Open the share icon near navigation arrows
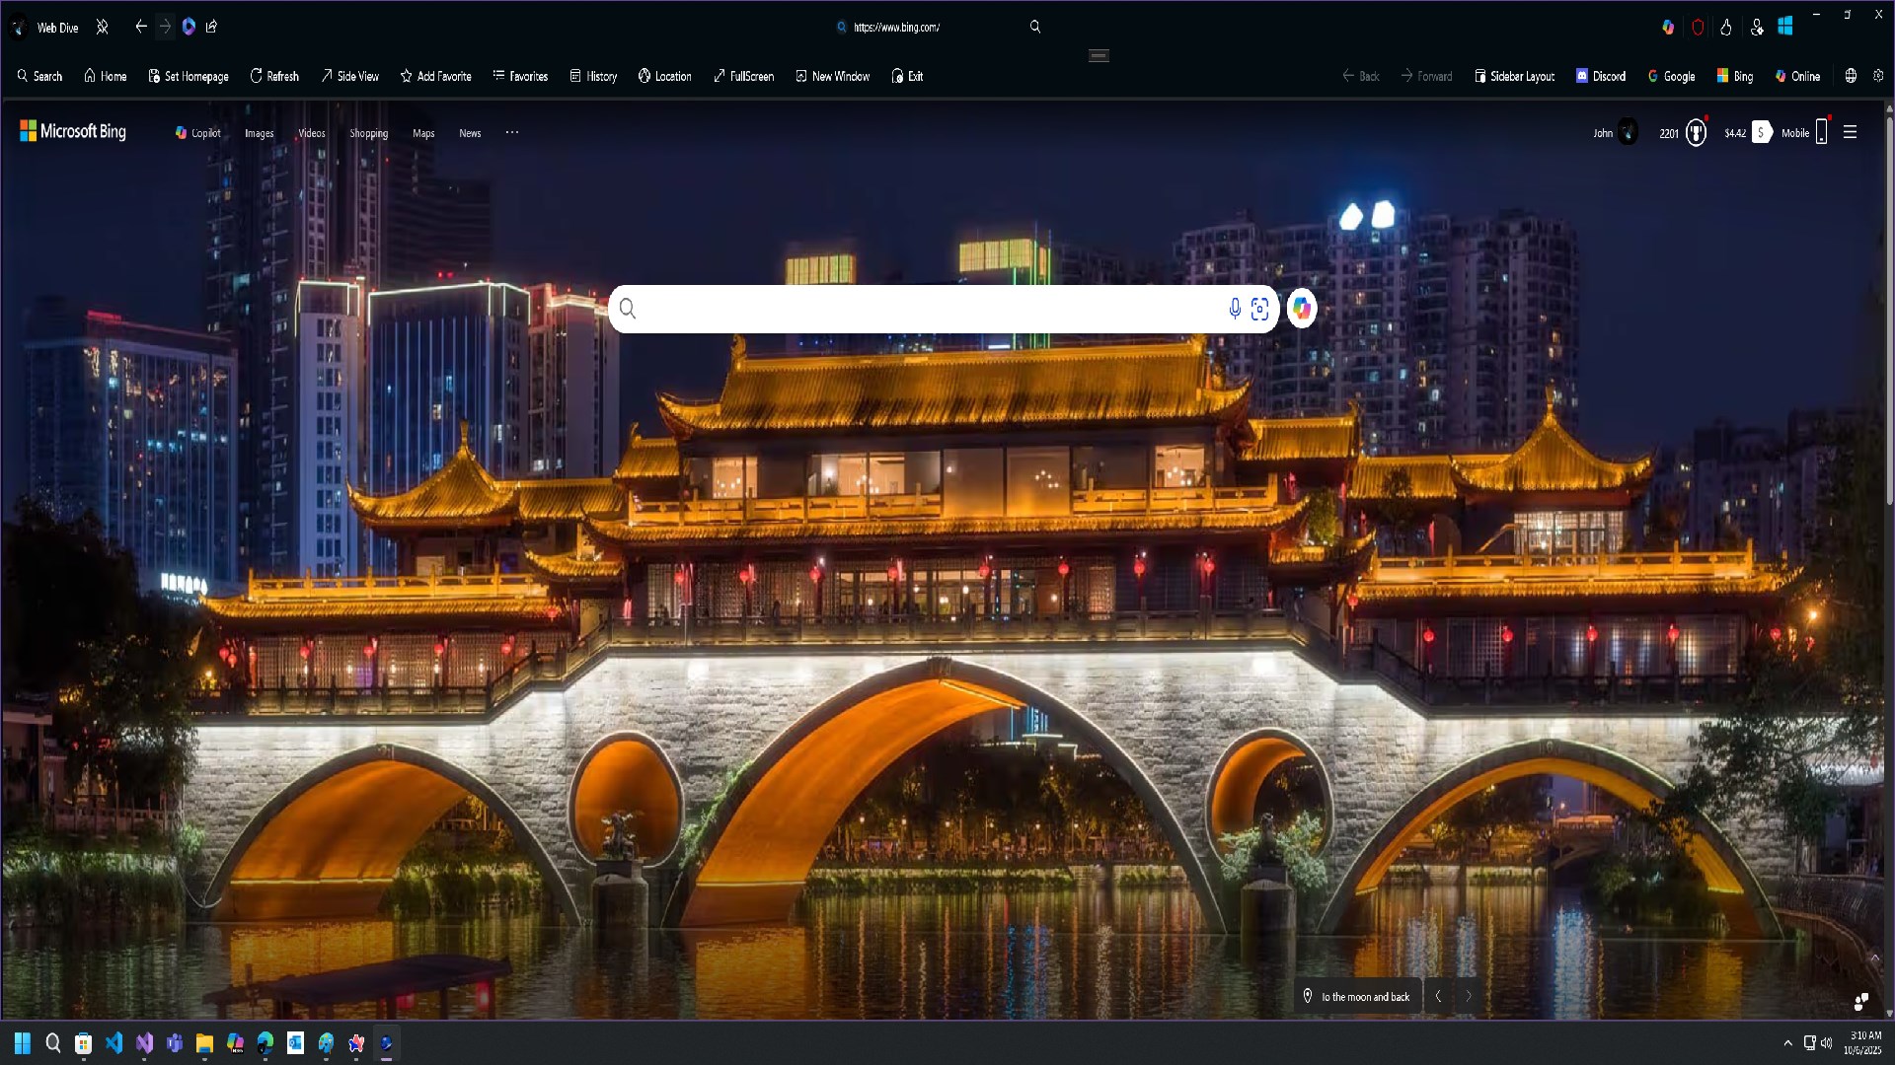This screenshot has width=1895, height=1065. [211, 28]
